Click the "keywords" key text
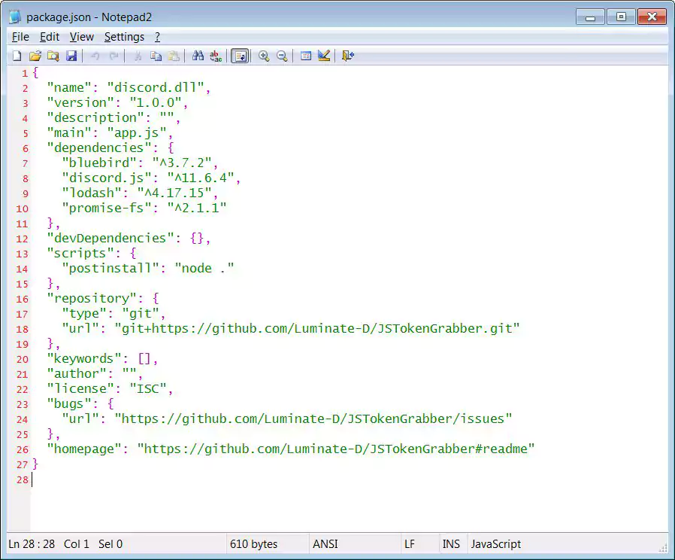This screenshot has width=675, height=560. coord(84,359)
